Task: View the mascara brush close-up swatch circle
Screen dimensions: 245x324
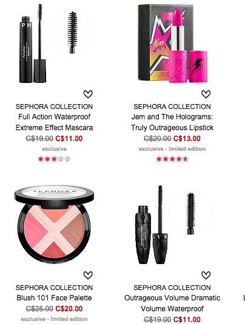Action: coord(72,32)
